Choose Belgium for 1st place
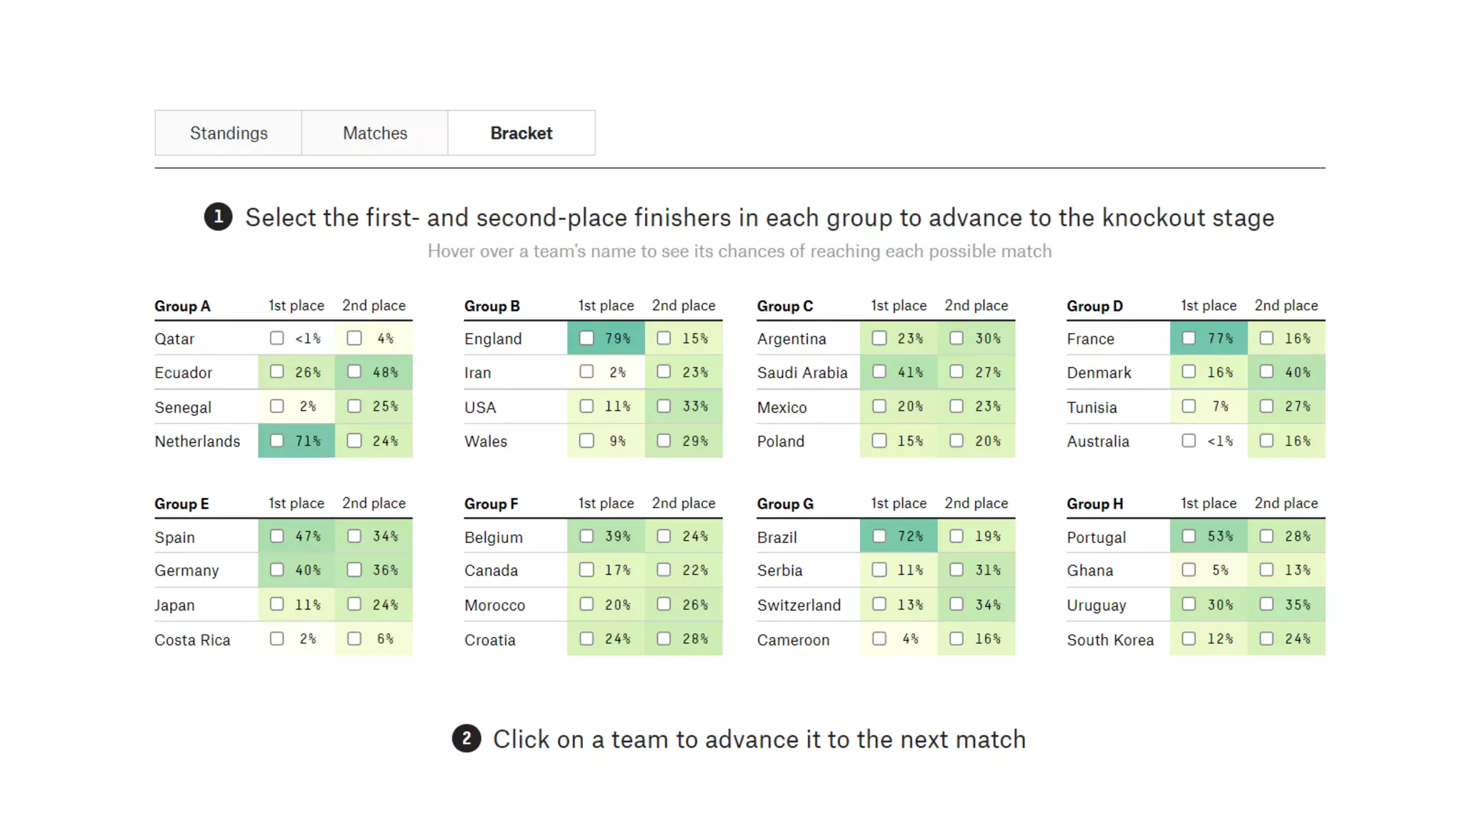Image resolution: width=1463 pixels, height=823 pixels. (586, 536)
